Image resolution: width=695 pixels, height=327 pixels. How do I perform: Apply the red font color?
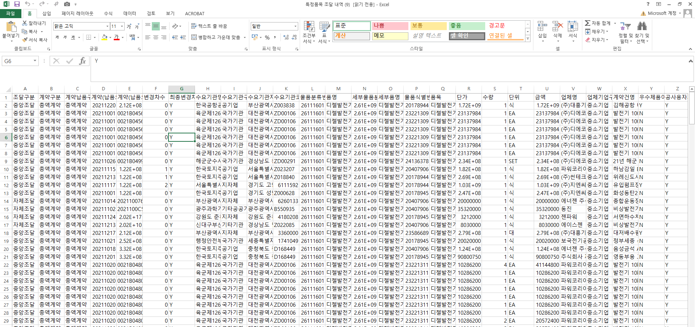point(116,37)
